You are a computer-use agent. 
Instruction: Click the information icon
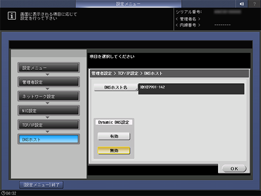(x=12, y=16)
